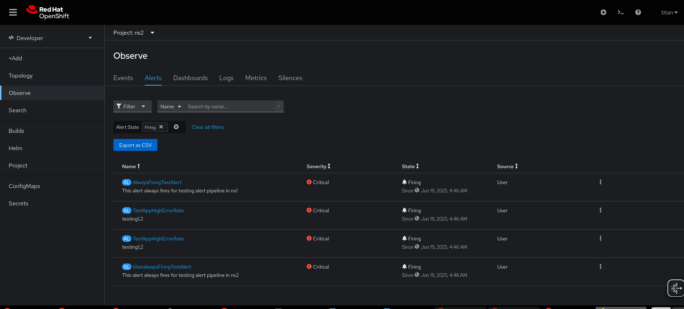
Task: Click the Export as CSV button
Action: point(135,145)
